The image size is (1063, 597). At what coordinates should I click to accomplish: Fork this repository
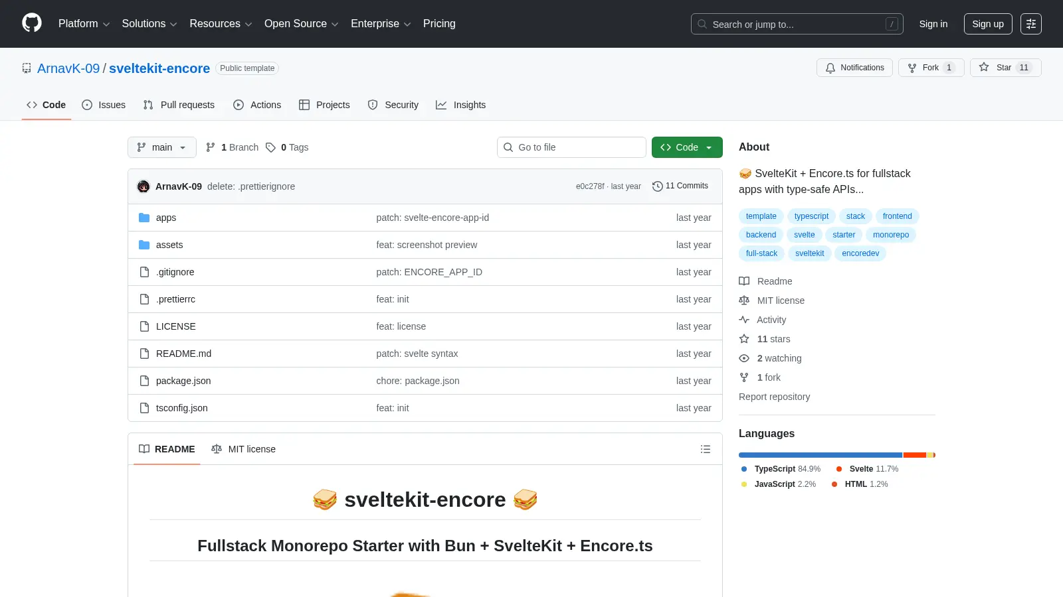click(x=931, y=68)
